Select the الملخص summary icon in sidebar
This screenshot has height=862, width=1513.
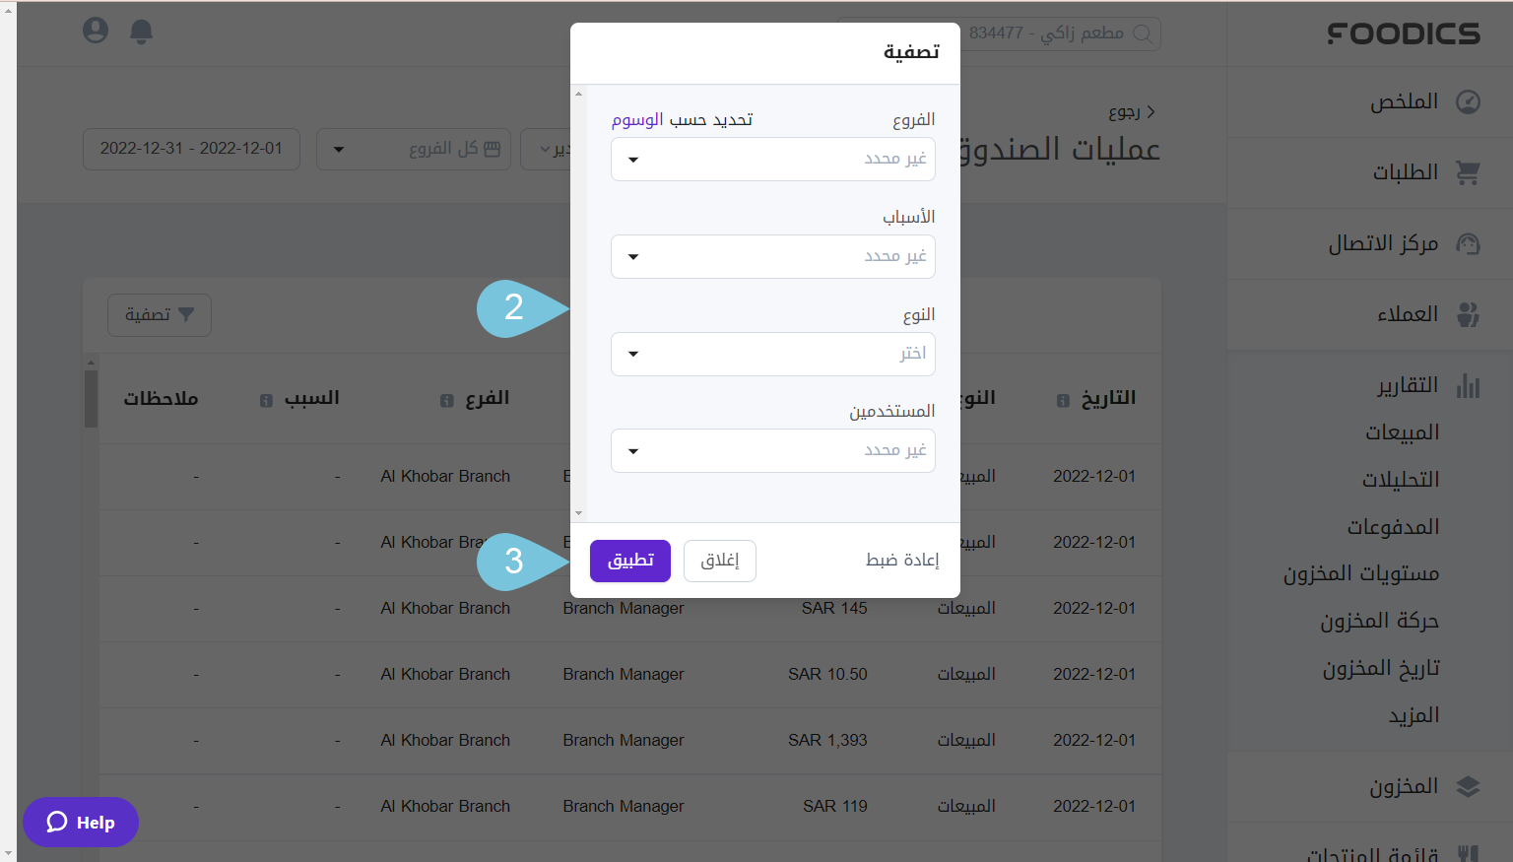click(x=1469, y=101)
